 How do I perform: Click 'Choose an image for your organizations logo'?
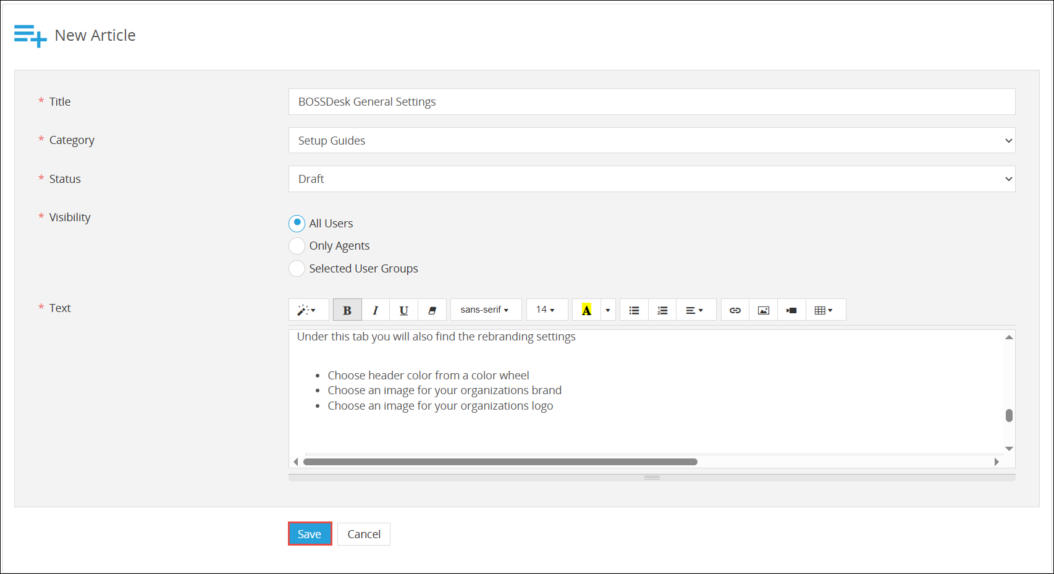click(440, 406)
